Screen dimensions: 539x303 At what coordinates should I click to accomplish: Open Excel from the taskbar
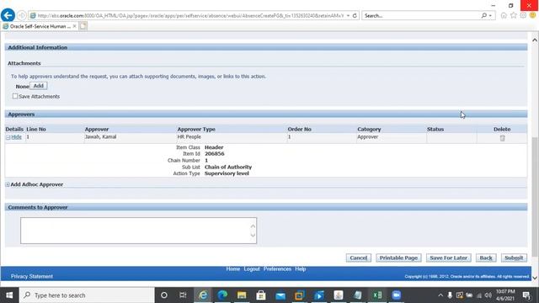click(x=377, y=295)
